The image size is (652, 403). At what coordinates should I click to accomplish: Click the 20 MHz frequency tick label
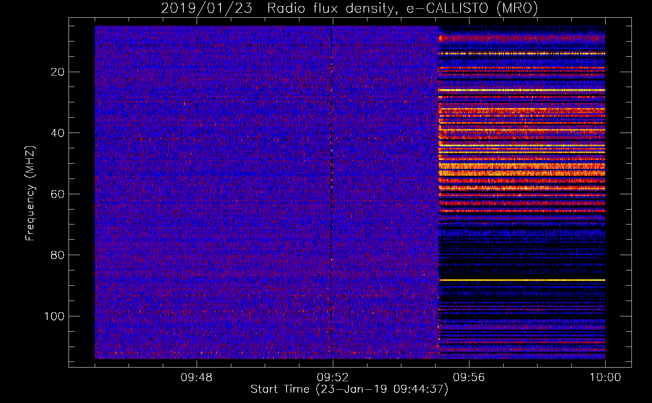58,72
